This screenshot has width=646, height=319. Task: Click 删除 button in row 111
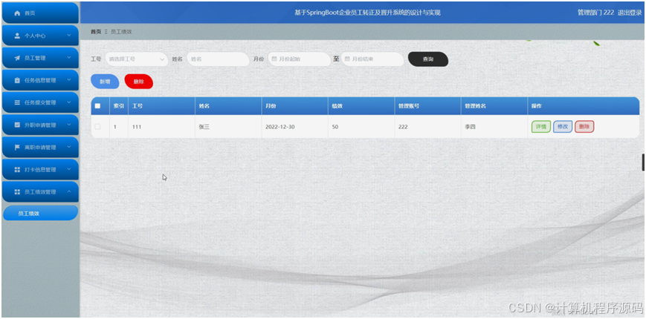584,127
